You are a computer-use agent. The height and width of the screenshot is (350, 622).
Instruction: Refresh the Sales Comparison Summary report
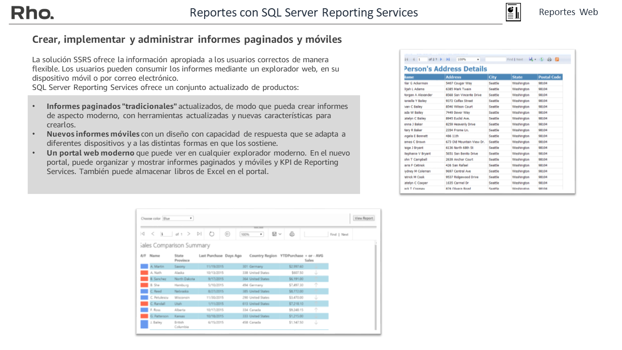click(x=212, y=234)
